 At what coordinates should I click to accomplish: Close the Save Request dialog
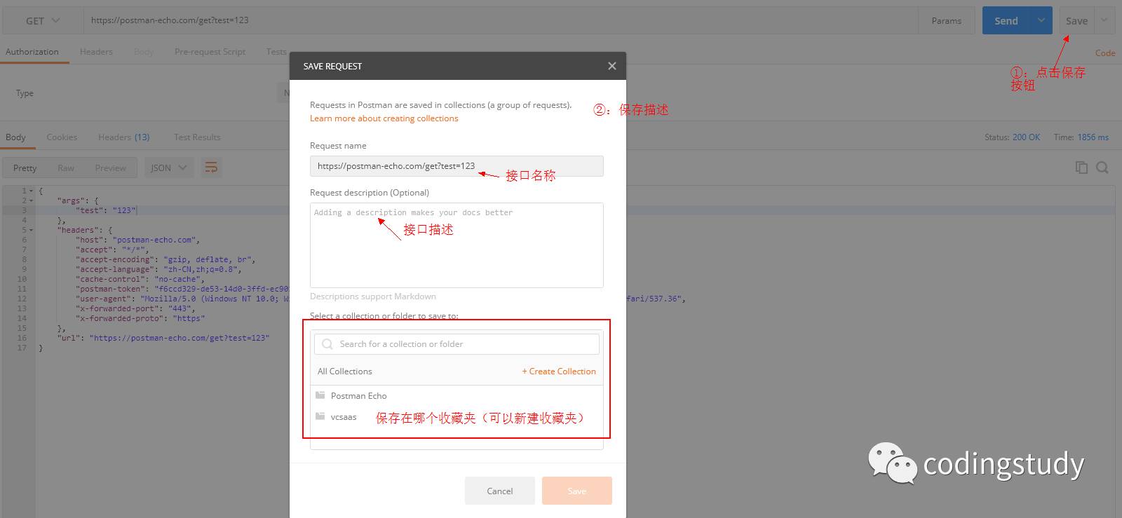pos(611,66)
